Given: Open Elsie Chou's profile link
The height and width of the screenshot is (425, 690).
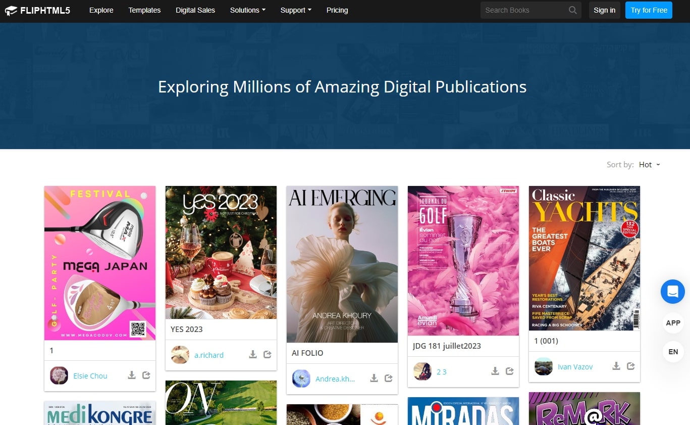Looking at the screenshot, I should coord(90,376).
